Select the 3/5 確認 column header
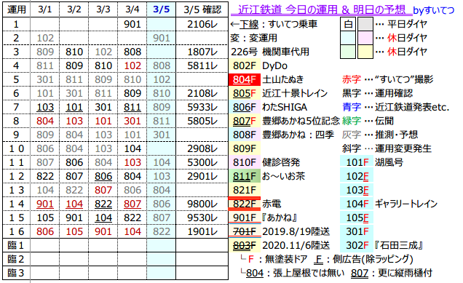Screen dimensions: 463x283 point(202,9)
